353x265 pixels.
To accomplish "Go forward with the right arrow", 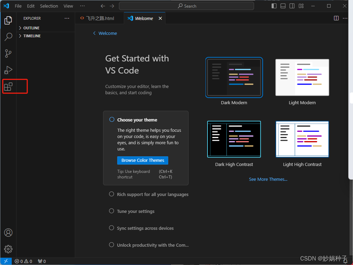I will coord(112,6).
